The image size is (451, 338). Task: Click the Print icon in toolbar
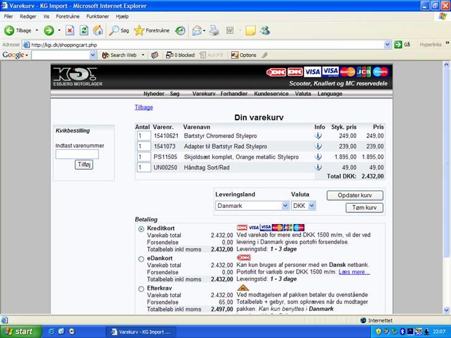tap(214, 30)
